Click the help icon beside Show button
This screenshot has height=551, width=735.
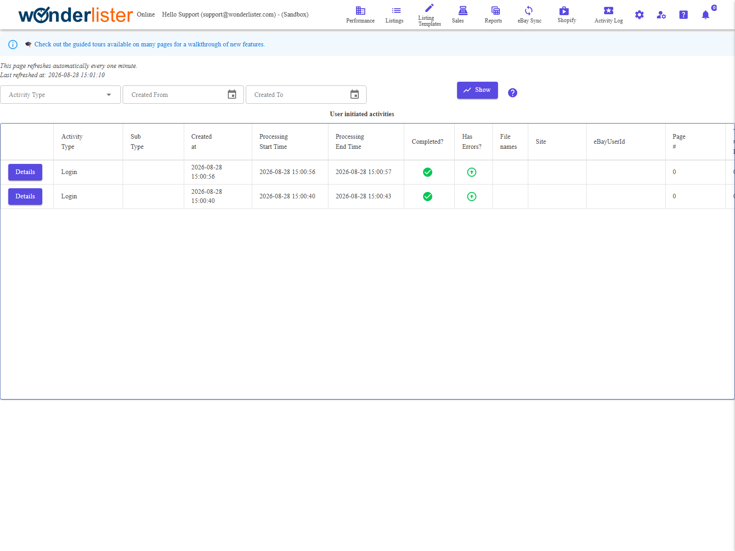coord(513,93)
